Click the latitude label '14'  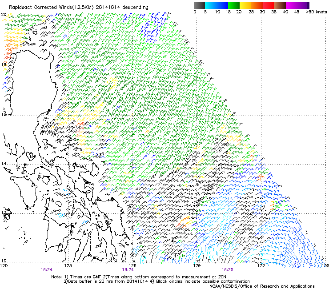coord(4,164)
